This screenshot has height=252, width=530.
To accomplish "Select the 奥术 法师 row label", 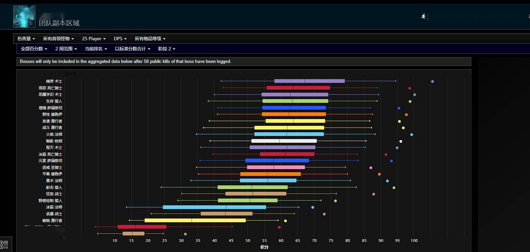I will pos(54,181).
